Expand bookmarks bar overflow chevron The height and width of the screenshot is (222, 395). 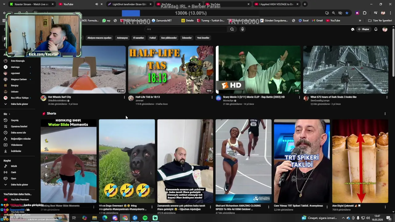[360, 21]
